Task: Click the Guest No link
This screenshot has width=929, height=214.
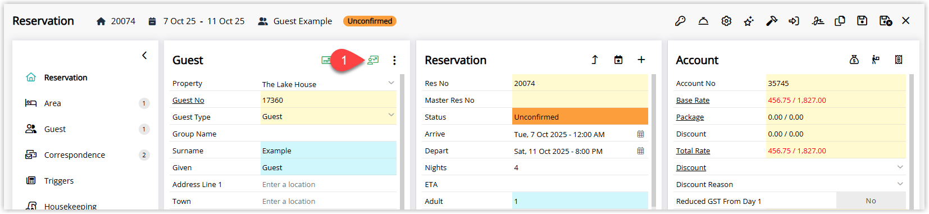Action: [x=188, y=100]
